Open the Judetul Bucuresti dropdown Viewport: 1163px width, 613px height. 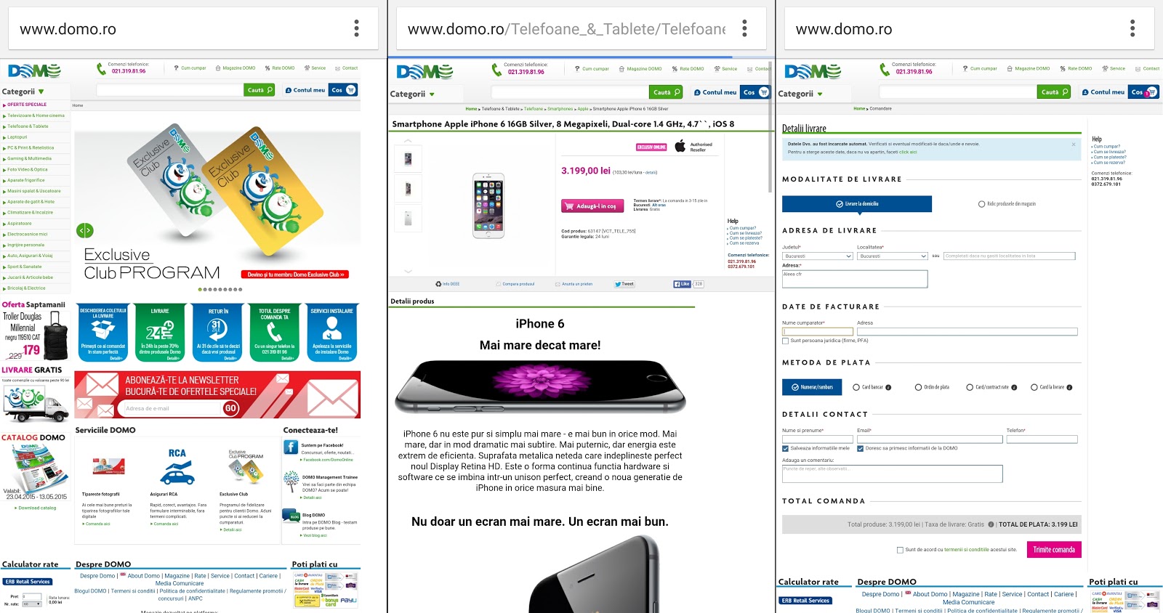pyautogui.click(x=818, y=256)
